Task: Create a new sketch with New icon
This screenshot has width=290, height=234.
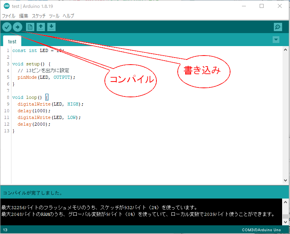Action: pos(30,27)
